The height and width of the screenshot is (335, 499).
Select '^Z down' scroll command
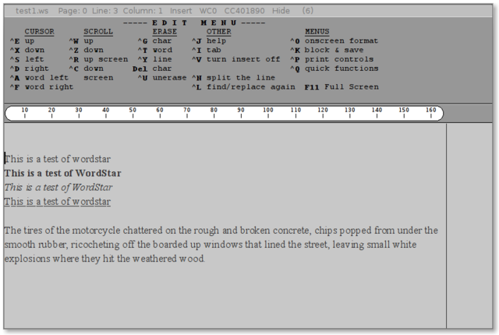(87, 50)
